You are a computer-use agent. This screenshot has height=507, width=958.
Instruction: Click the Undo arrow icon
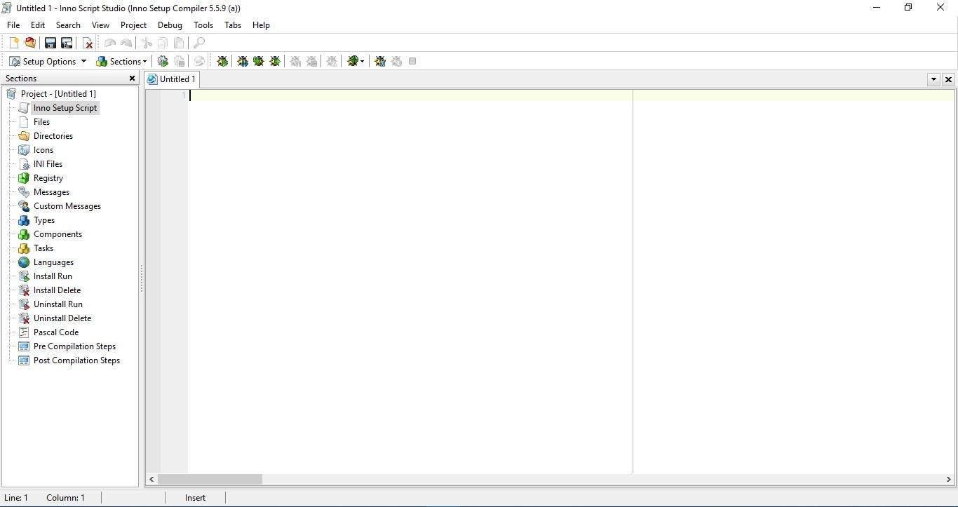click(x=110, y=43)
